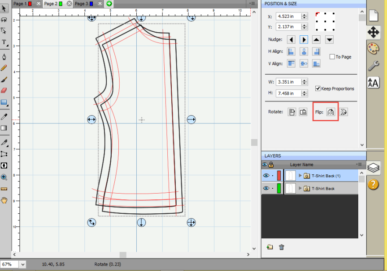Open the Layers panel options menu
The height and width of the screenshot is (271, 387).
[359, 165]
